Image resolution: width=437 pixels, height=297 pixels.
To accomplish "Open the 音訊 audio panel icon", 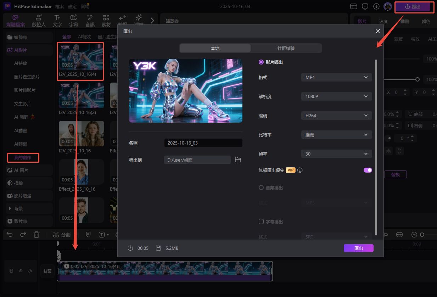I will (x=90, y=21).
